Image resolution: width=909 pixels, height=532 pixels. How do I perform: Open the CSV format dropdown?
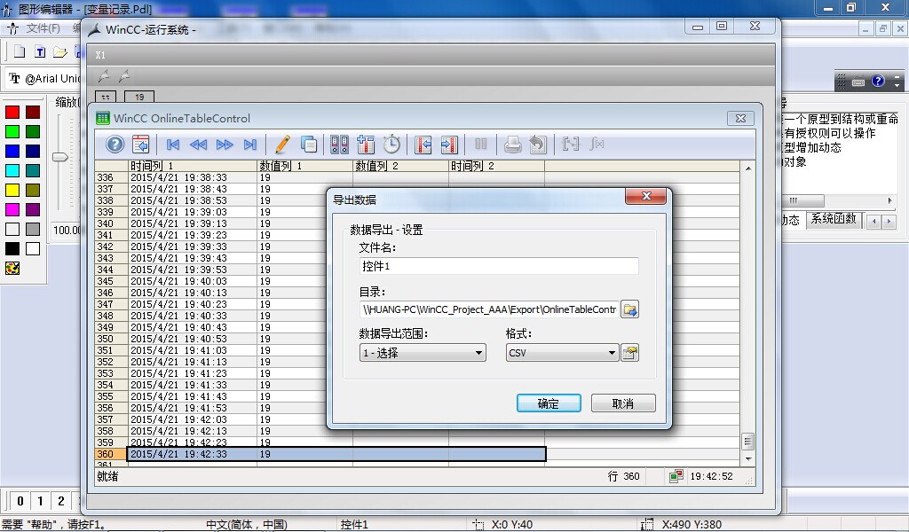coord(562,353)
